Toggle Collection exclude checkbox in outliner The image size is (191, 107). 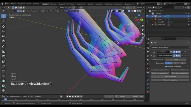186,13
